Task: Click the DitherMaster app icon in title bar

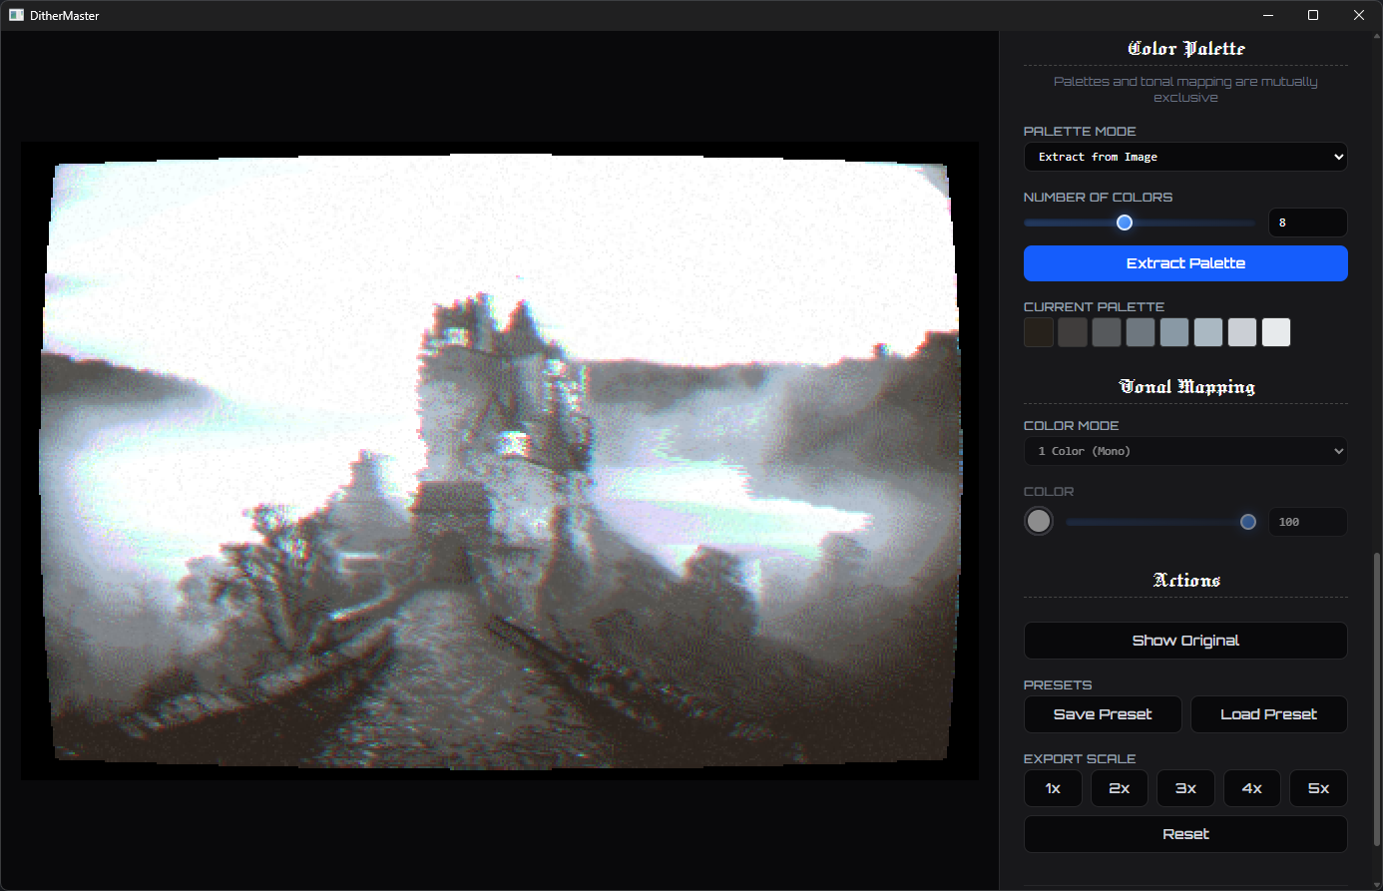Action: coord(16,15)
